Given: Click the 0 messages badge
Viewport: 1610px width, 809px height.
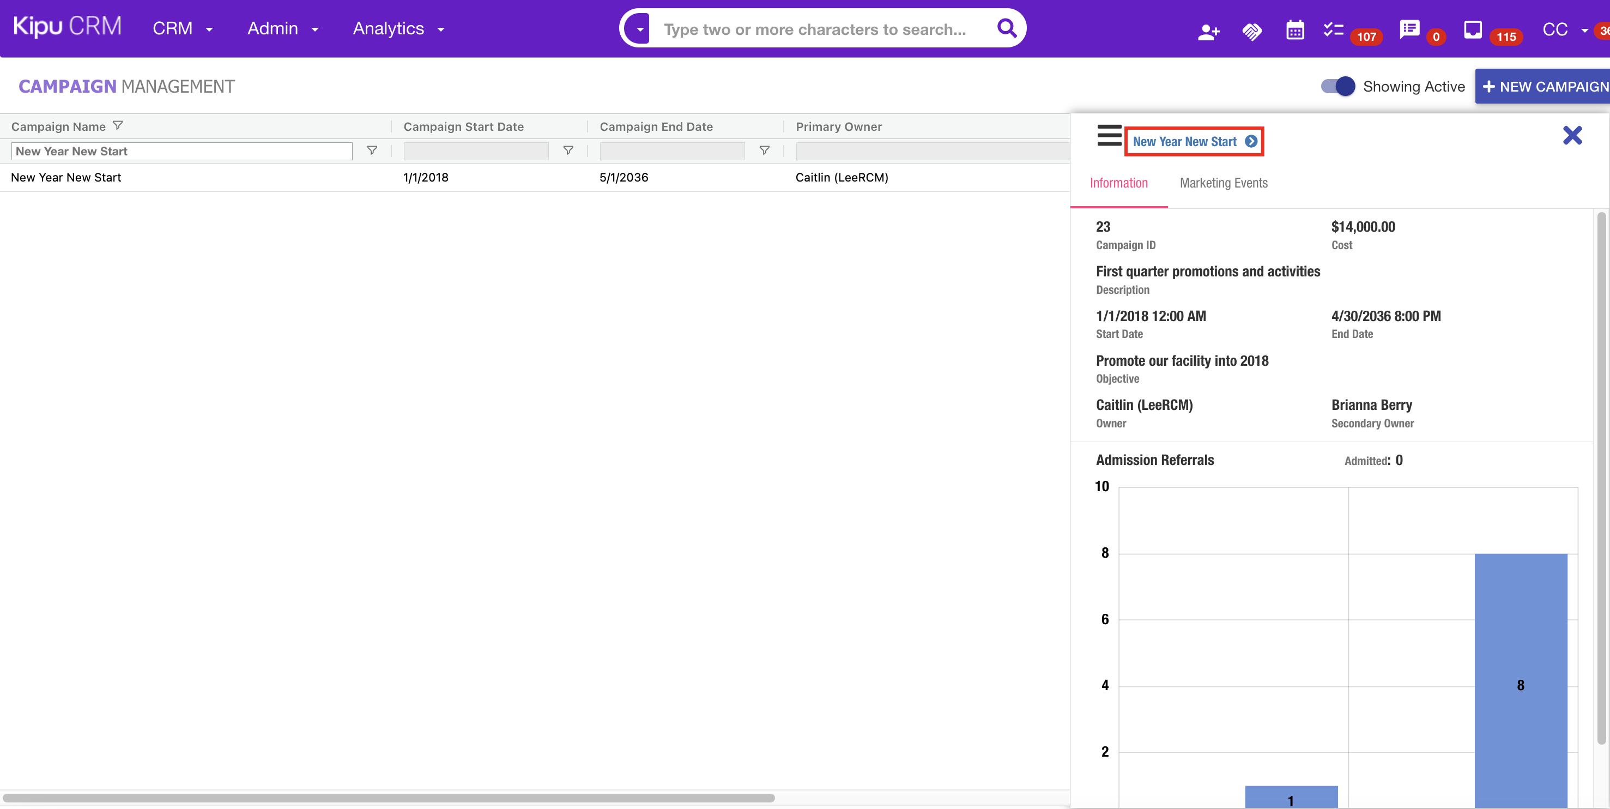Looking at the screenshot, I should pyautogui.click(x=1436, y=37).
